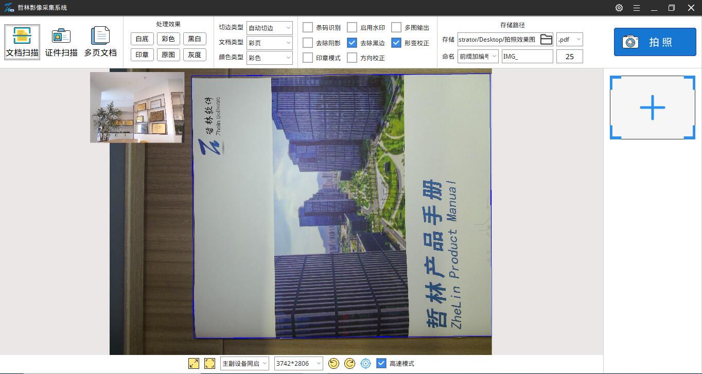Open the application settings gear menu

coord(619,8)
